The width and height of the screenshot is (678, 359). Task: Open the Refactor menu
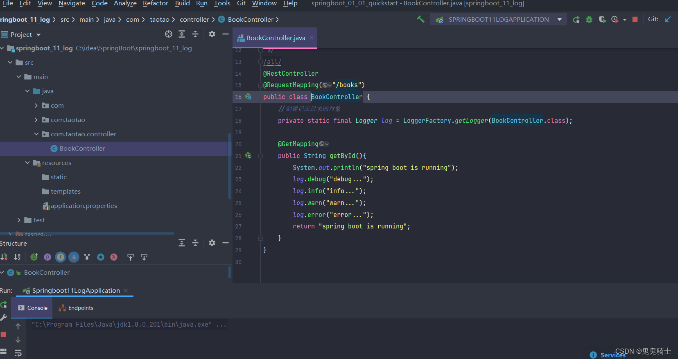155,3
